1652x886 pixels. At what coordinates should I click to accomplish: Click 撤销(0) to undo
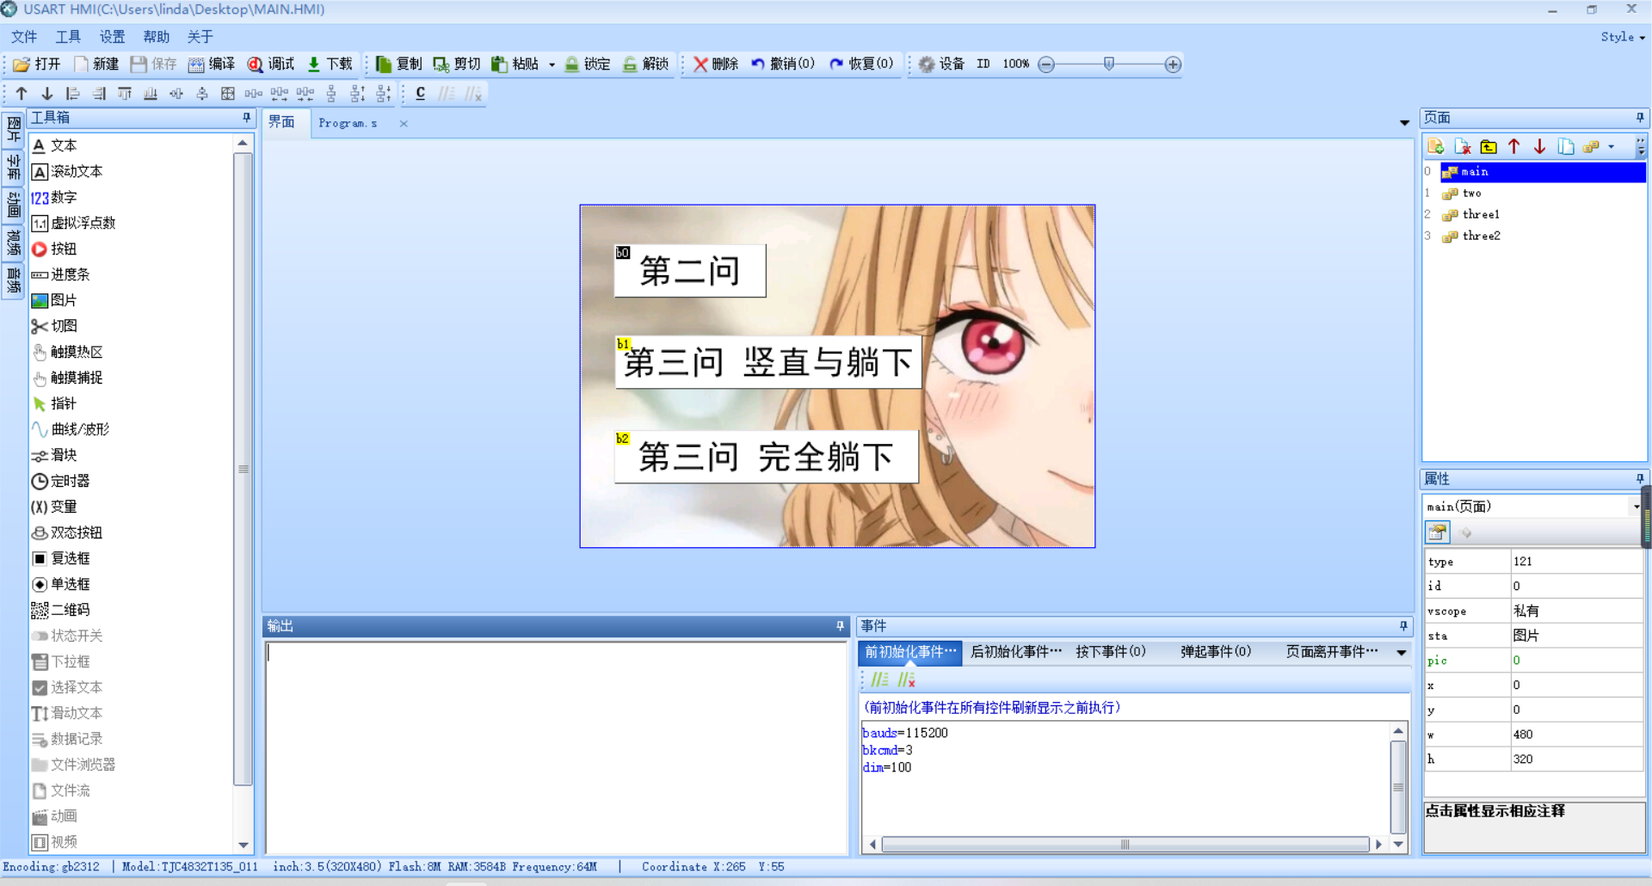782,65
